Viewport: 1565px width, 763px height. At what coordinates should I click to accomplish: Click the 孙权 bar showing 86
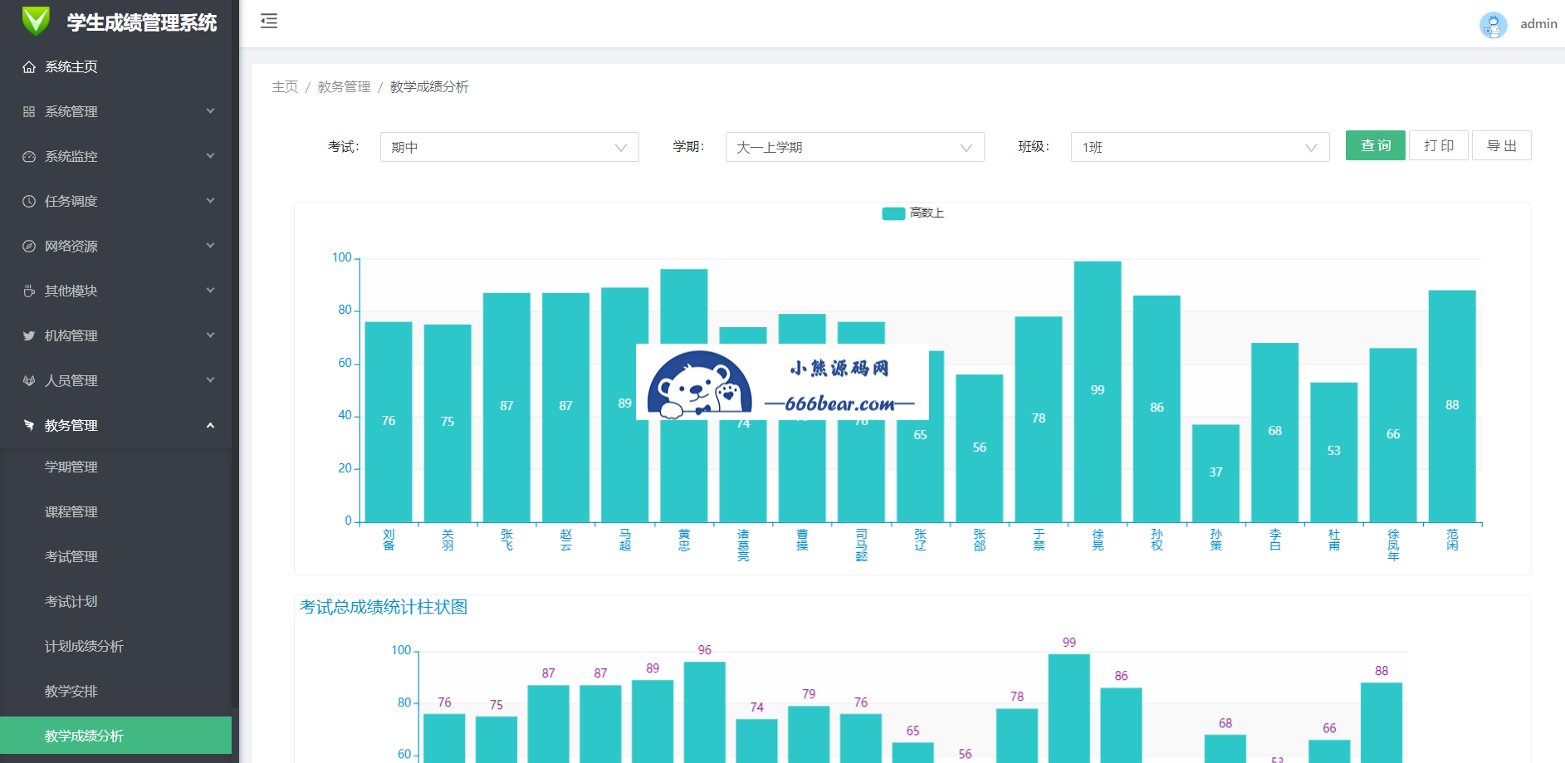coord(1157,408)
